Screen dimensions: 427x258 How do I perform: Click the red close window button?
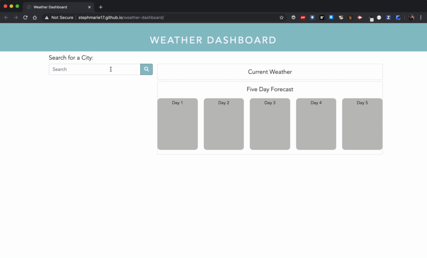coord(5,6)
